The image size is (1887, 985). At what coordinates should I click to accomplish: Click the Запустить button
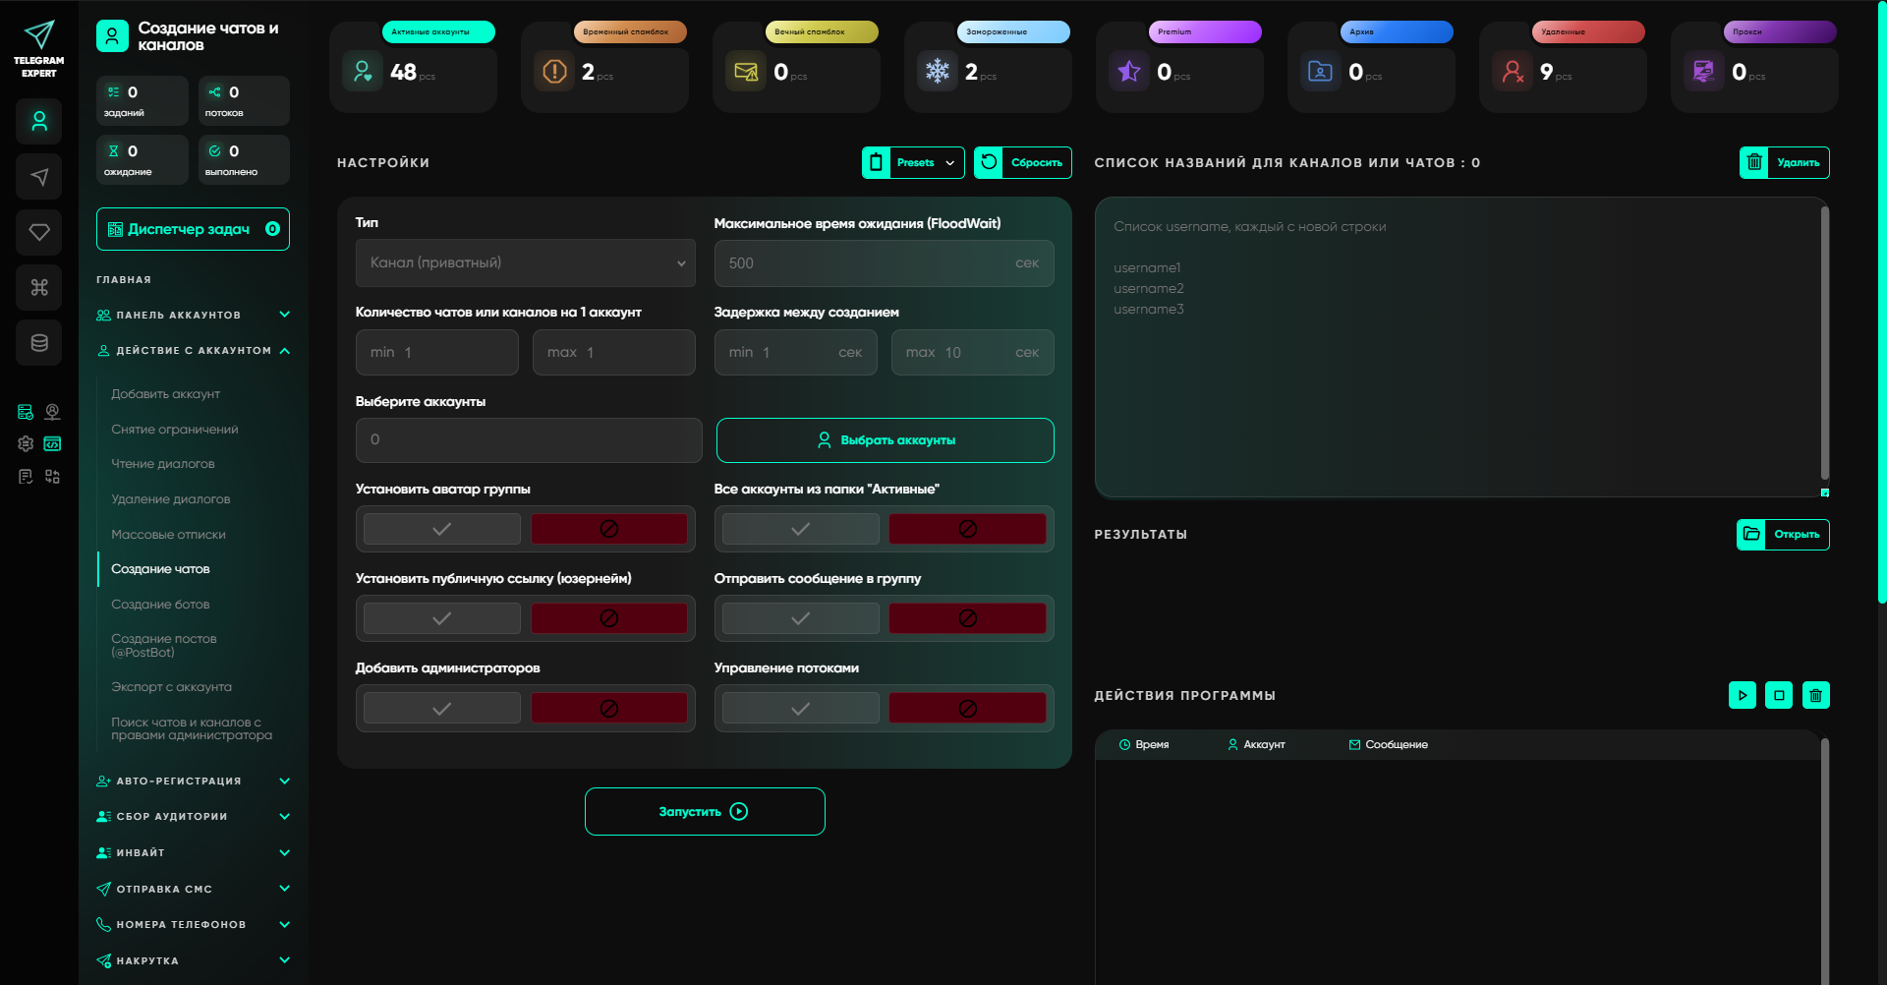704,812
